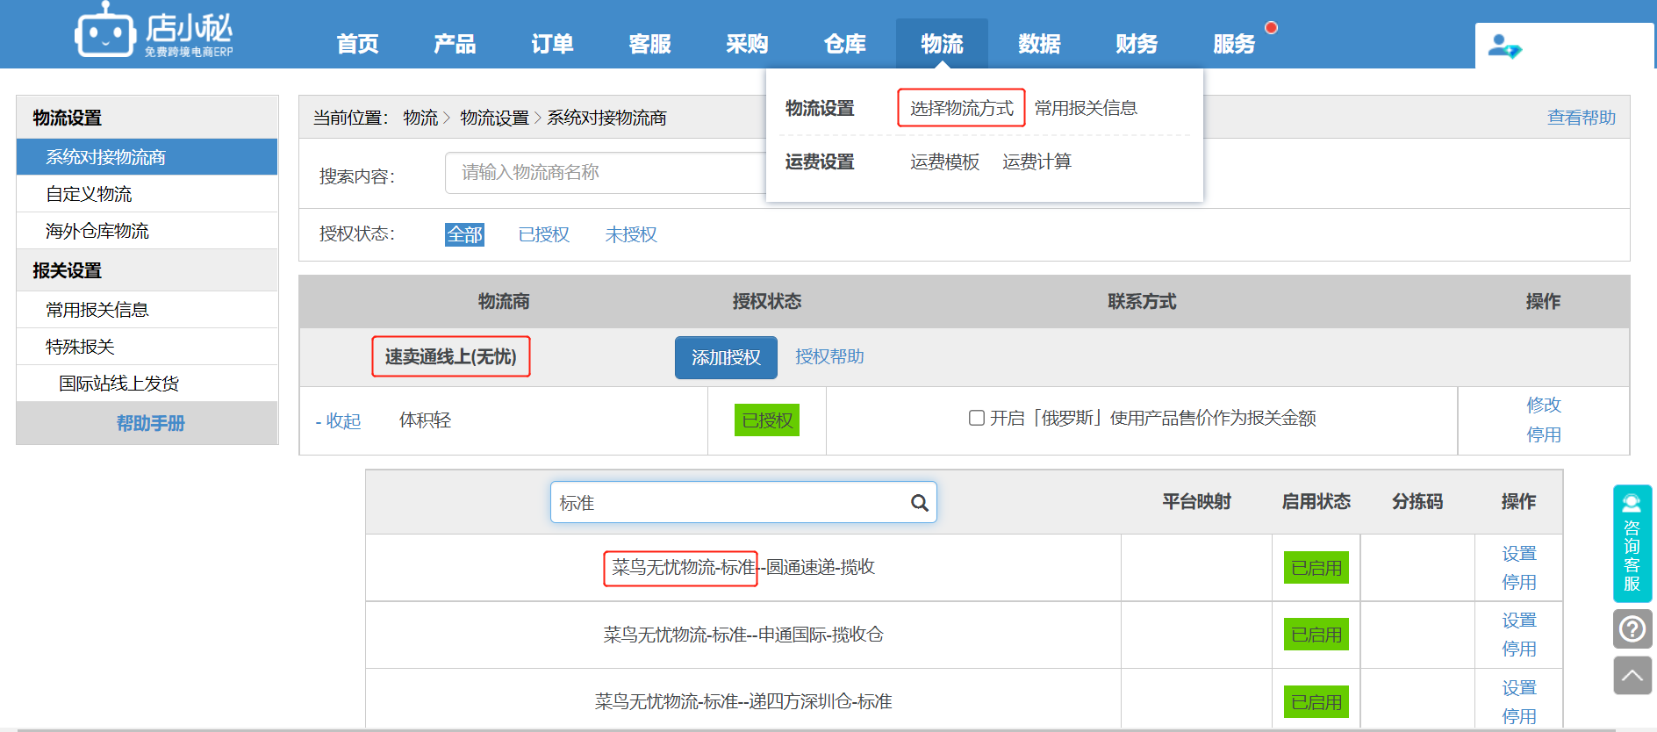Click 菜鸟无忧物流-标准--圆通速递-揽收 text

[743, 568]
